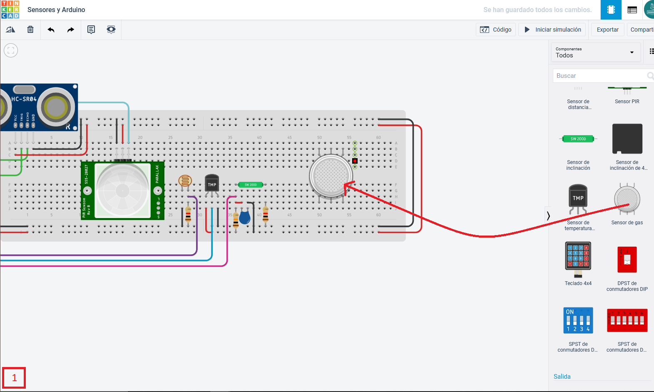Toggle notes visibility eye icon
Viewport: 654px width, 392px height.
(x=111, y=30)
